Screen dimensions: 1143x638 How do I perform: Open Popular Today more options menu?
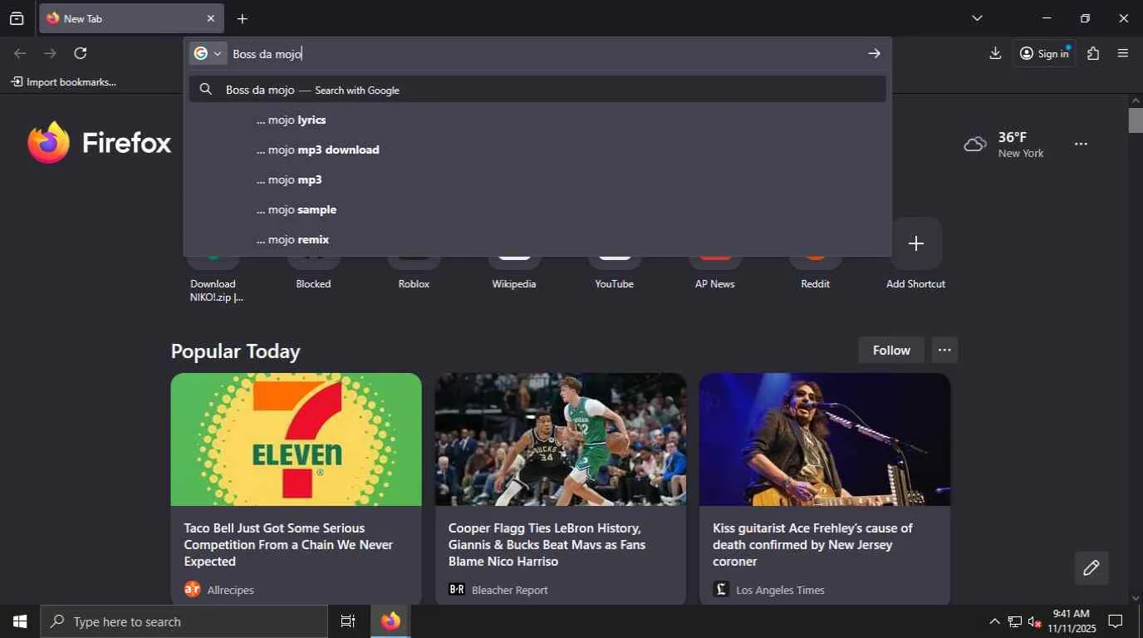click(x=944, y=350)
